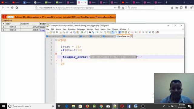194x109 pixels.
Task: Click the Firefox Search box
Action: (x=141, y=8)
